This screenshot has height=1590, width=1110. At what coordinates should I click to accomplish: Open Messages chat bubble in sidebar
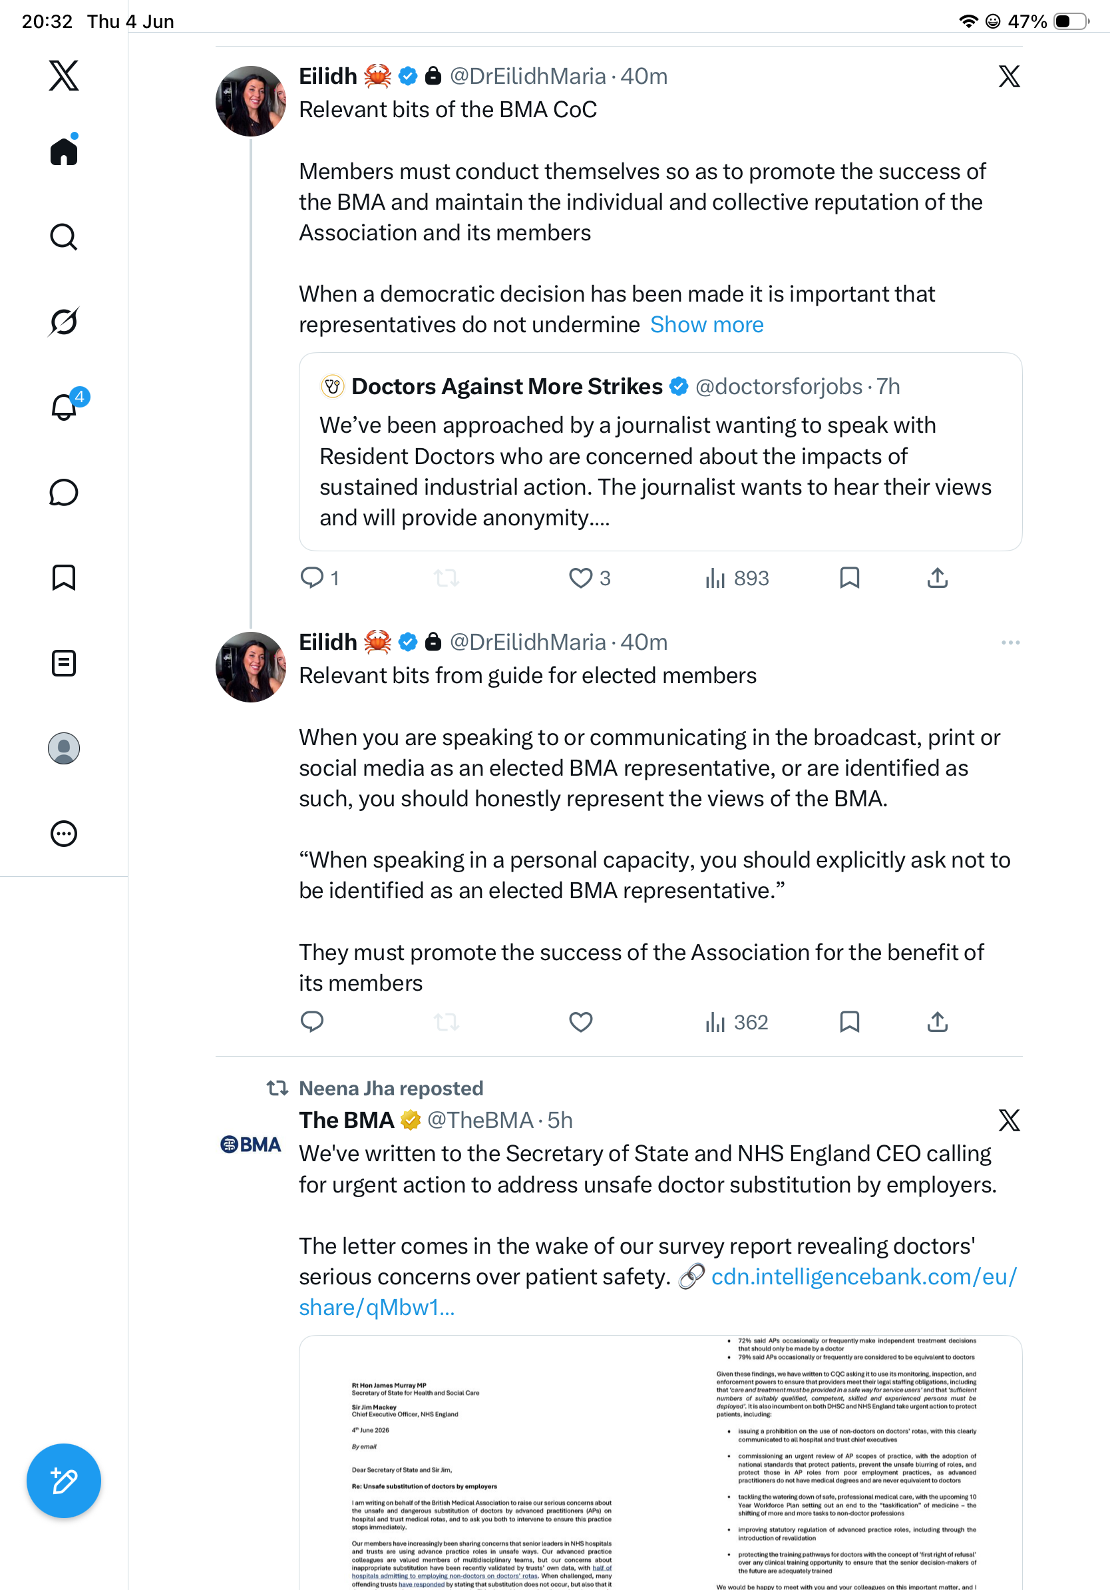(64, 492)
